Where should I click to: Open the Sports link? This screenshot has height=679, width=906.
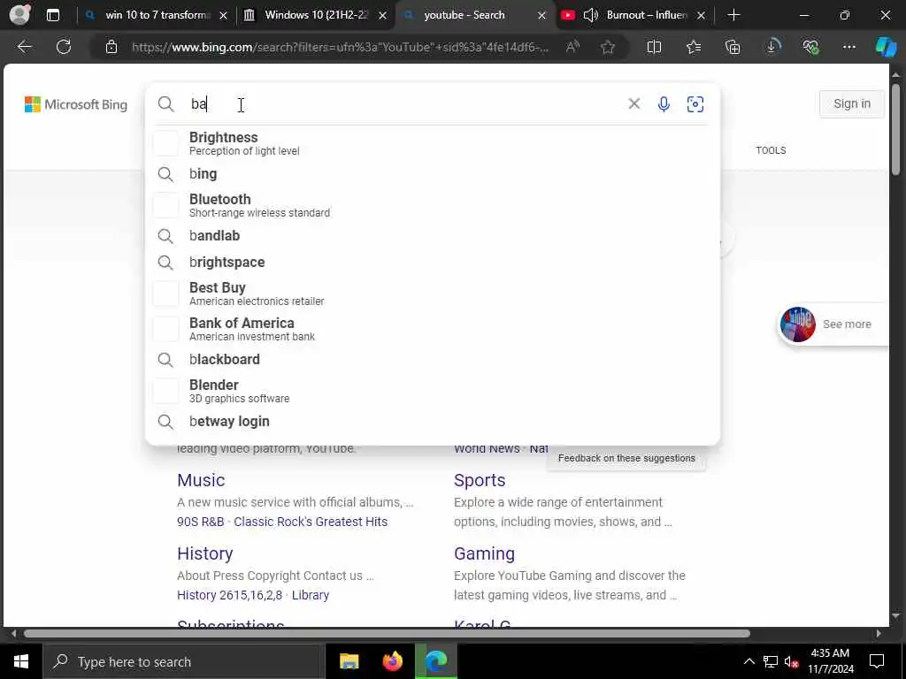tap(479, 480)
